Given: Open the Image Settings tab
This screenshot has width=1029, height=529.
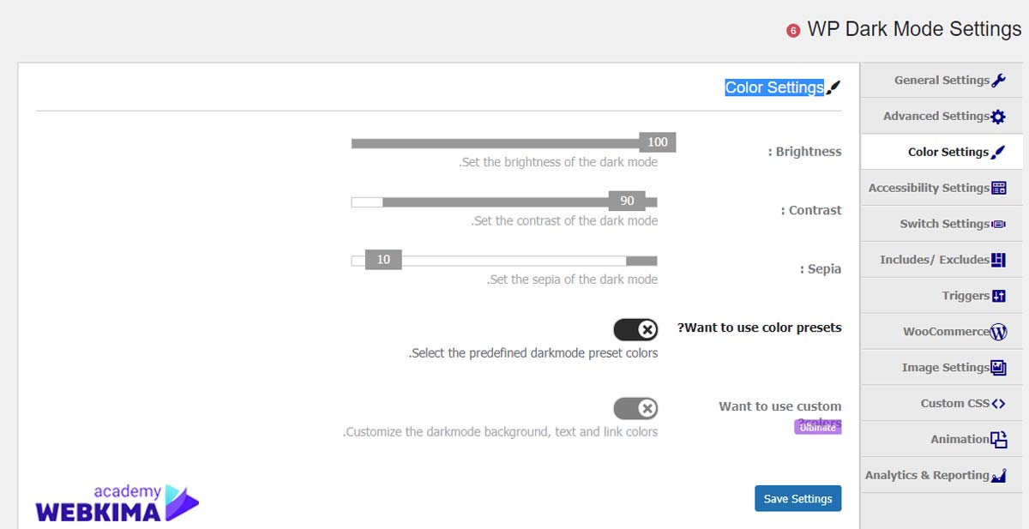Looking at the screenshot, I should [x=942, y=368].
